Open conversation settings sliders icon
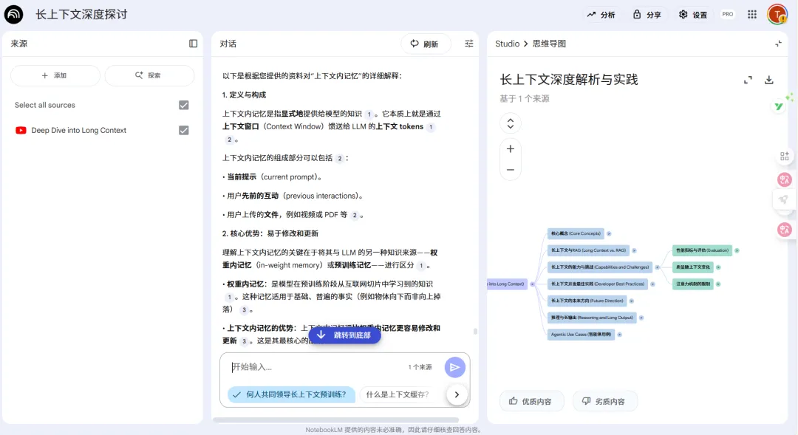798x435 pixels. point(468,44)
